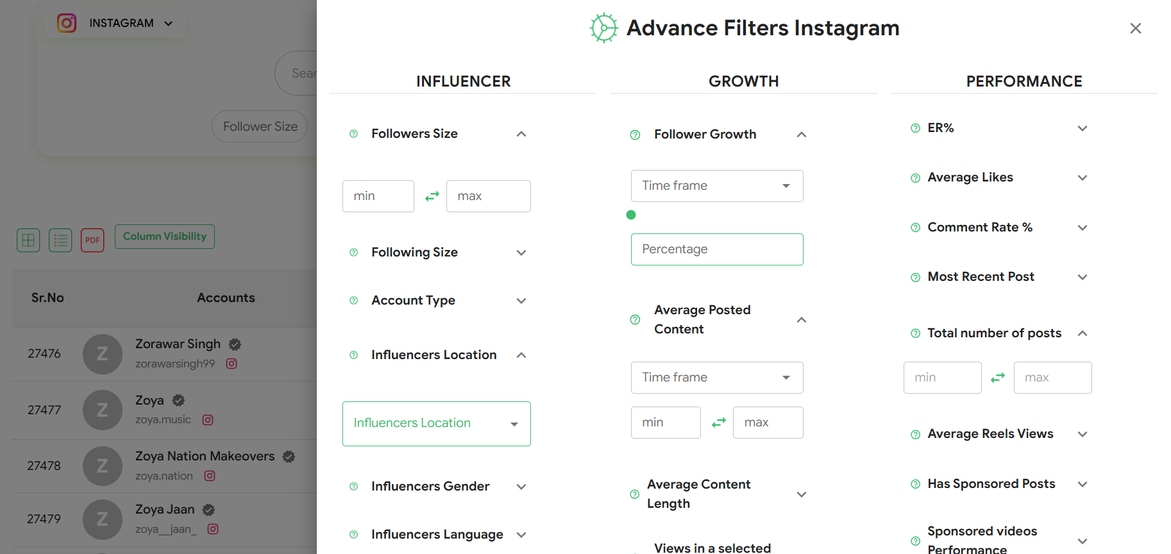Switch to grid view icon
The width and height of the screenshot is (1171, 554).
click(28, 240)
